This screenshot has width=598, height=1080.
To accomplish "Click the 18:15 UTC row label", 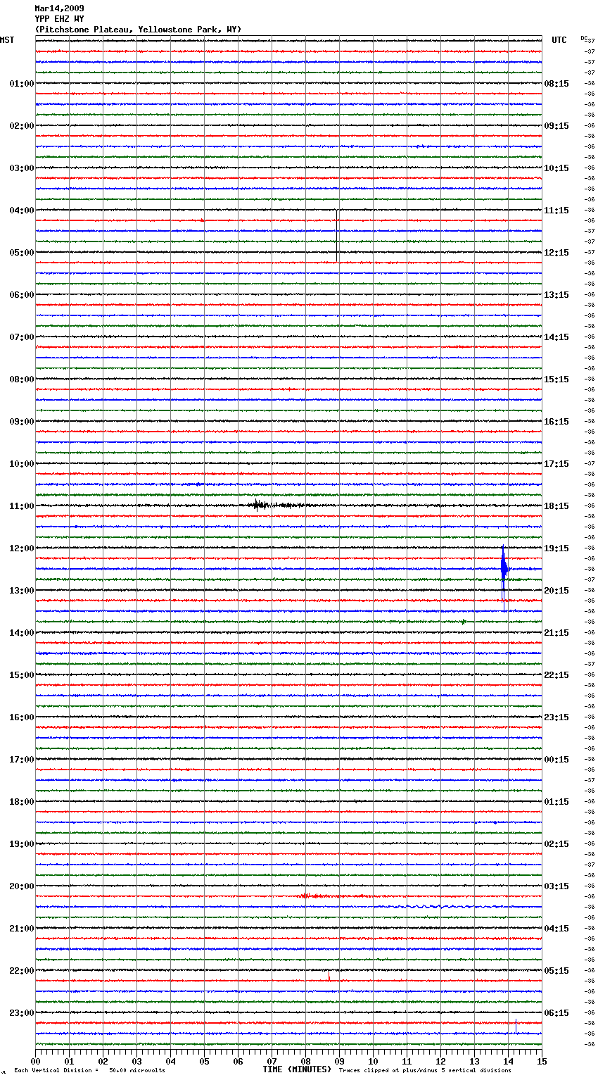I will coord(556,506).
